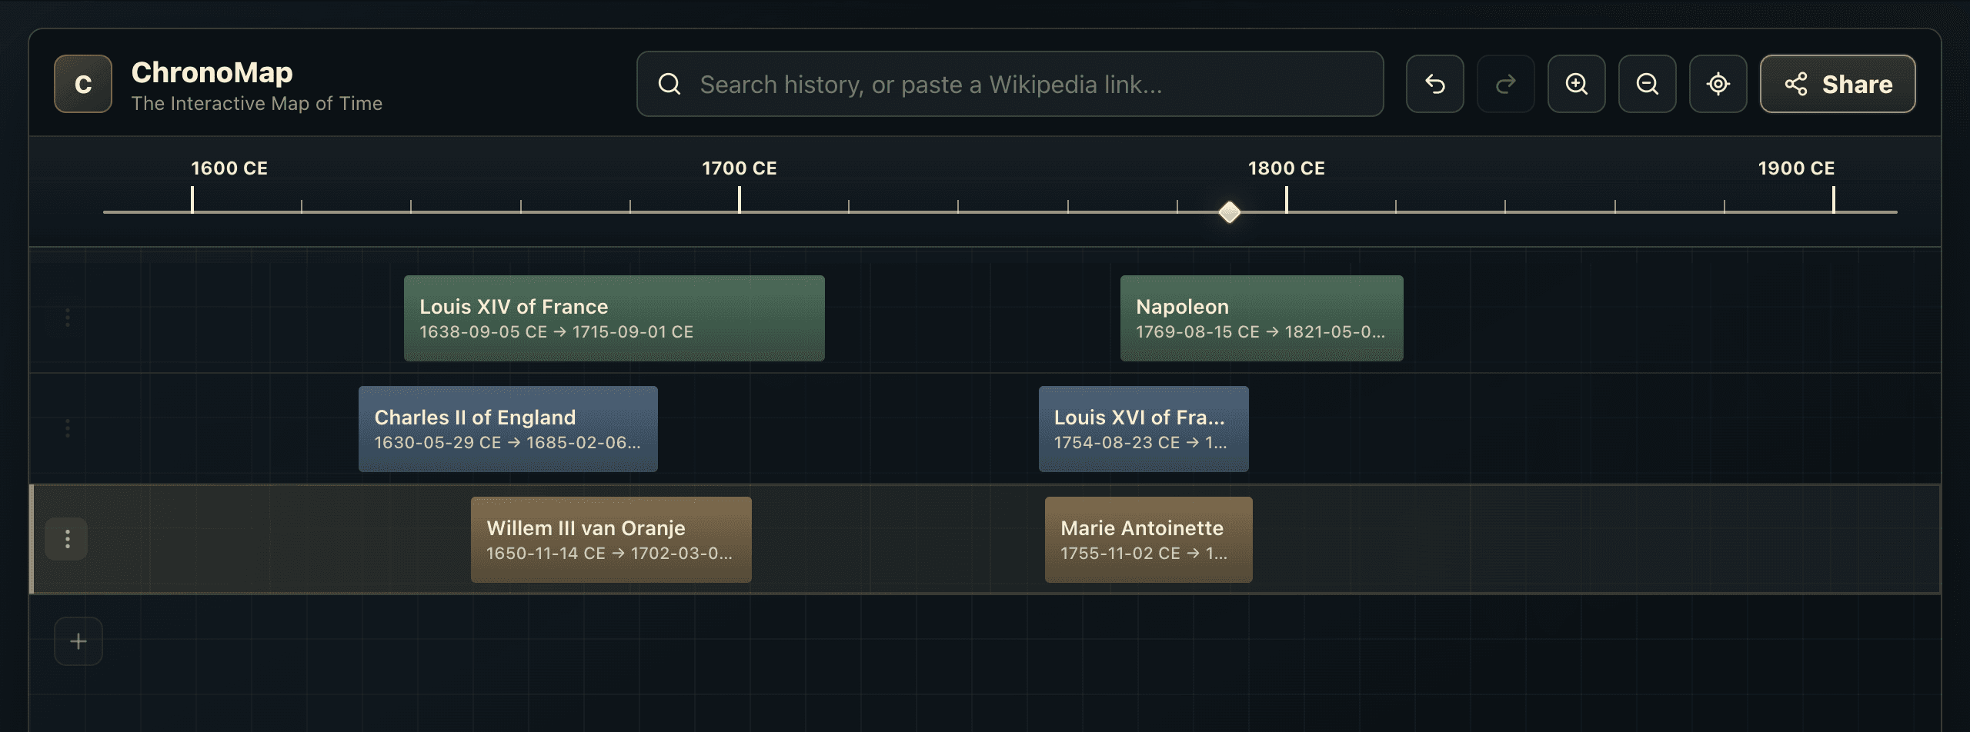Click the ChronoMap title text
Screen dimensions: 1970x732
212,72
